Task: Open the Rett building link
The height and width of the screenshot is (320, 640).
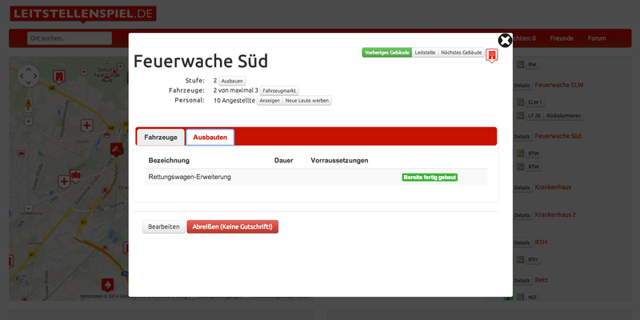Action: click(x=542, y=280)
